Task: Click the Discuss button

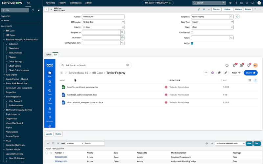Action: click(216, 10)
